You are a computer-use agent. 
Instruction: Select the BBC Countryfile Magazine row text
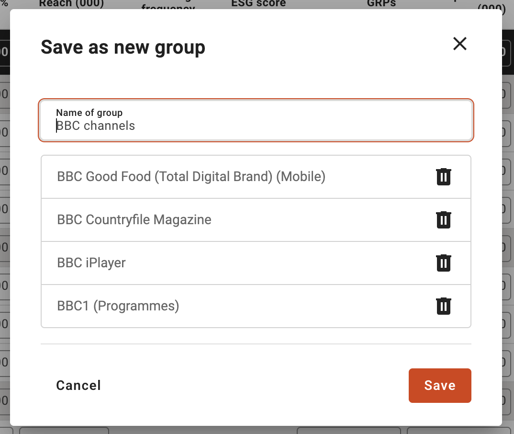(134, 220)
